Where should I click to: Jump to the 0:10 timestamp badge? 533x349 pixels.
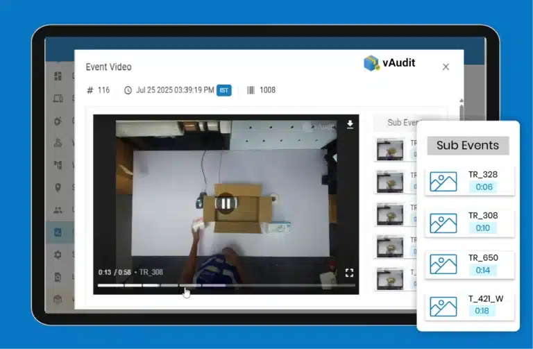tap(483, 228)
